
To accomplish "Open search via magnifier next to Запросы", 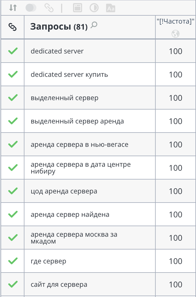I will pos(93,24).
